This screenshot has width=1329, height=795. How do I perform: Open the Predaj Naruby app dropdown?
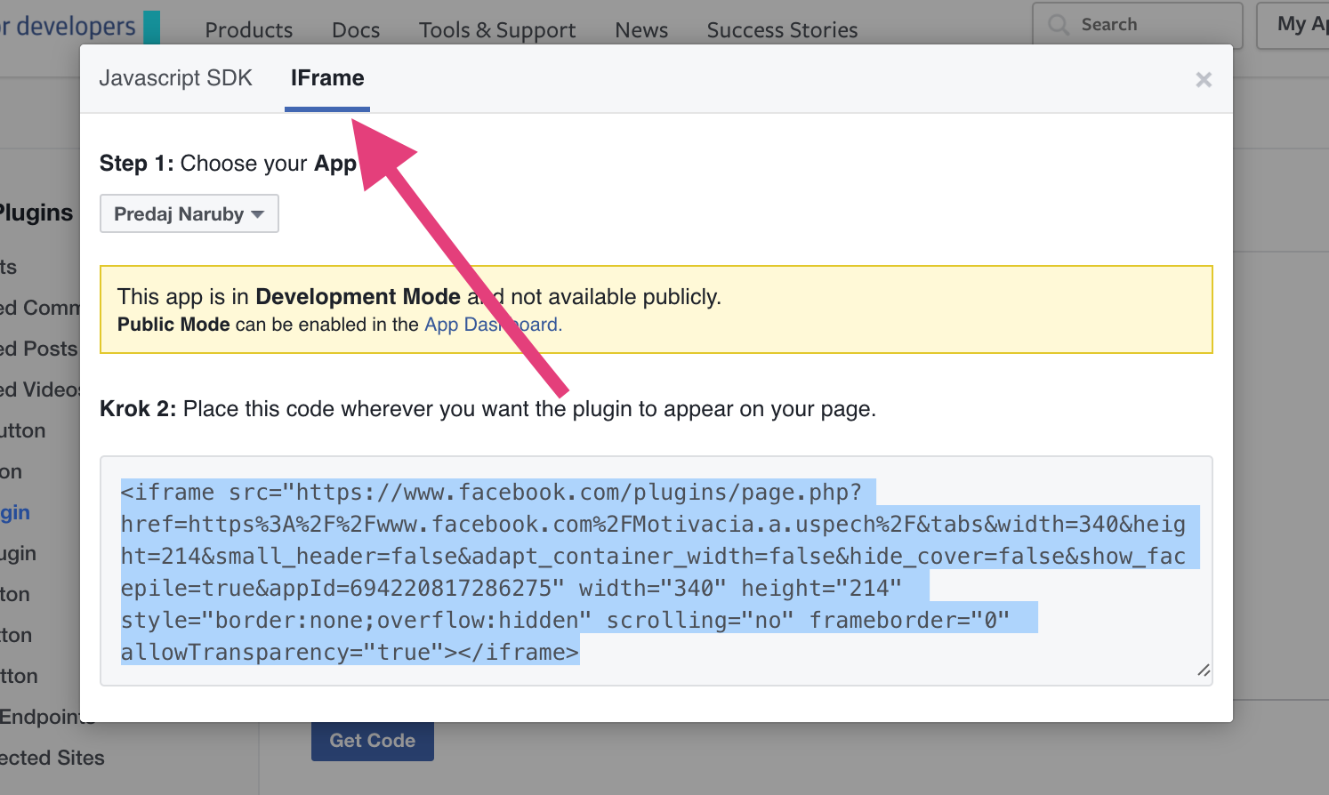189,213
